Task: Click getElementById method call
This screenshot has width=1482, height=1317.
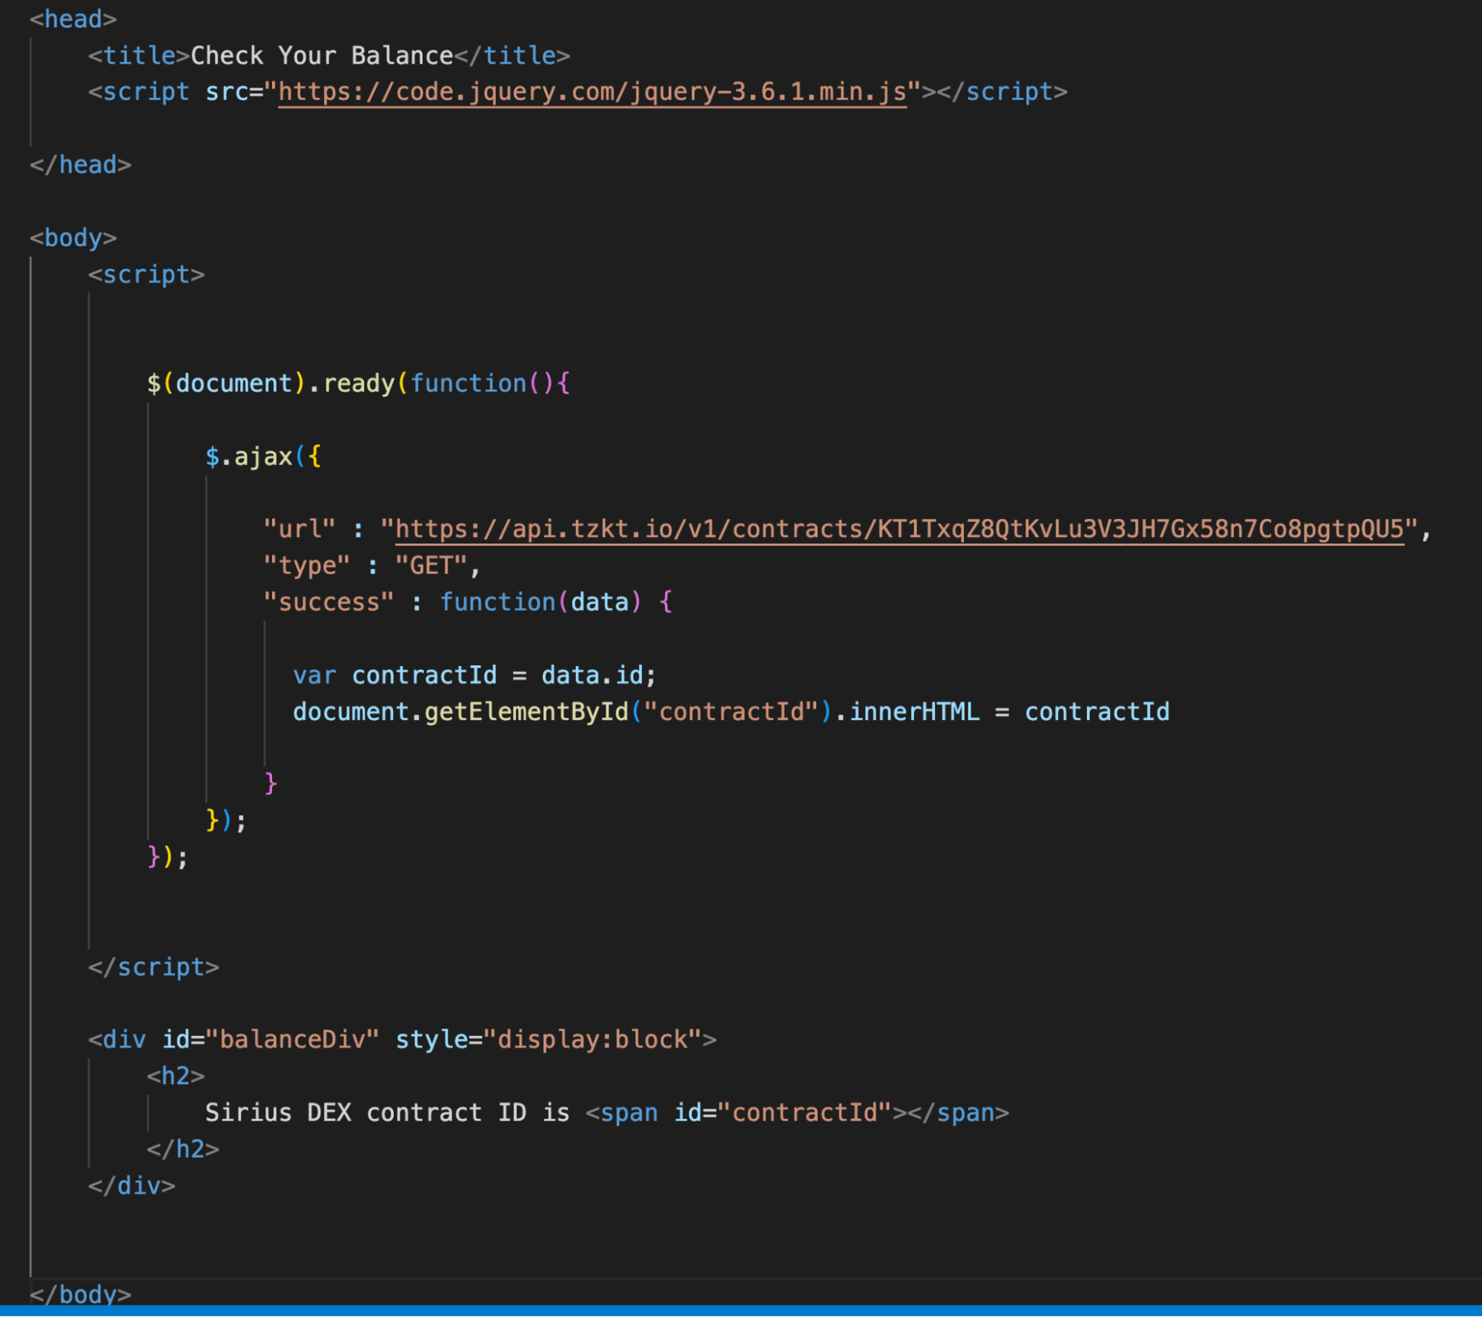Action: click(526, 712)
